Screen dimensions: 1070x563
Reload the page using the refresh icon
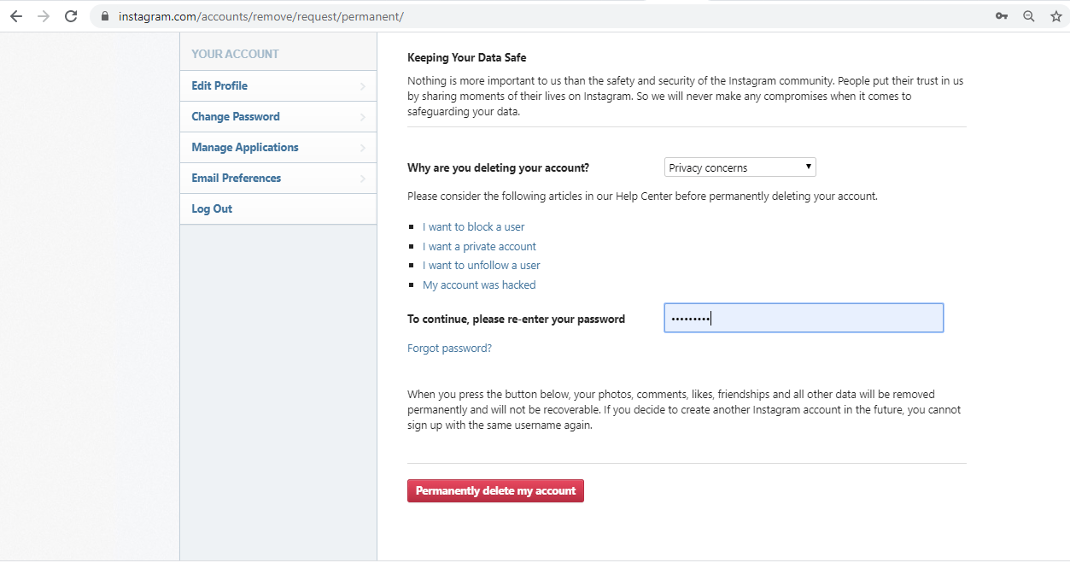pyautogui.click(x=71, y=15)
